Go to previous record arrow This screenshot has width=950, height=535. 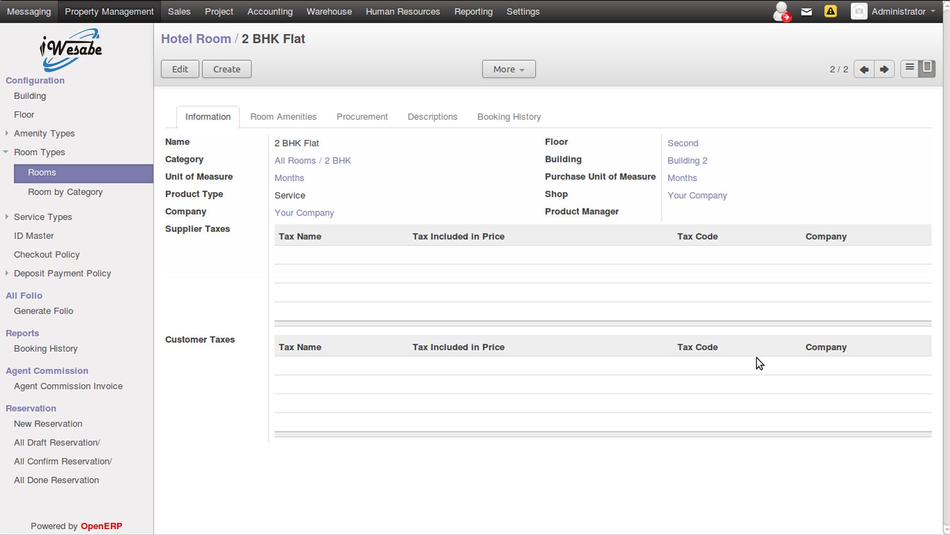click(x=864, y=69)
